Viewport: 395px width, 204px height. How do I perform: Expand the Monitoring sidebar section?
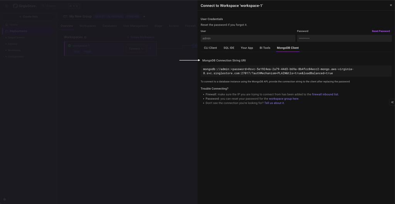click(13, 50)
